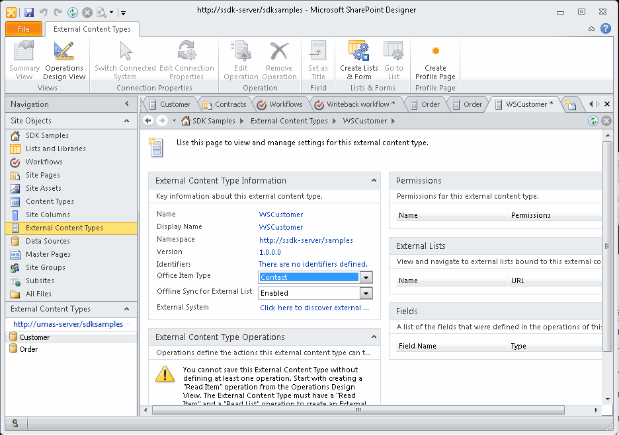Image resolution: width=619 pixels, height=435 pixels.
Task: Click the back navigation arrow
Action: [148, 121]
